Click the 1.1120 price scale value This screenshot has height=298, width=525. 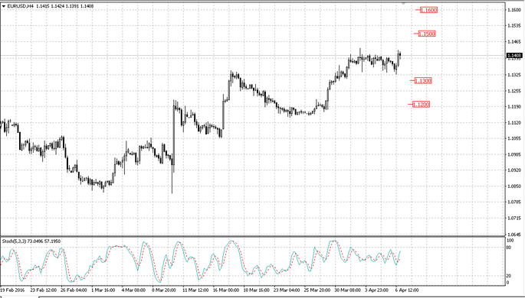click(x=514, y=123)
